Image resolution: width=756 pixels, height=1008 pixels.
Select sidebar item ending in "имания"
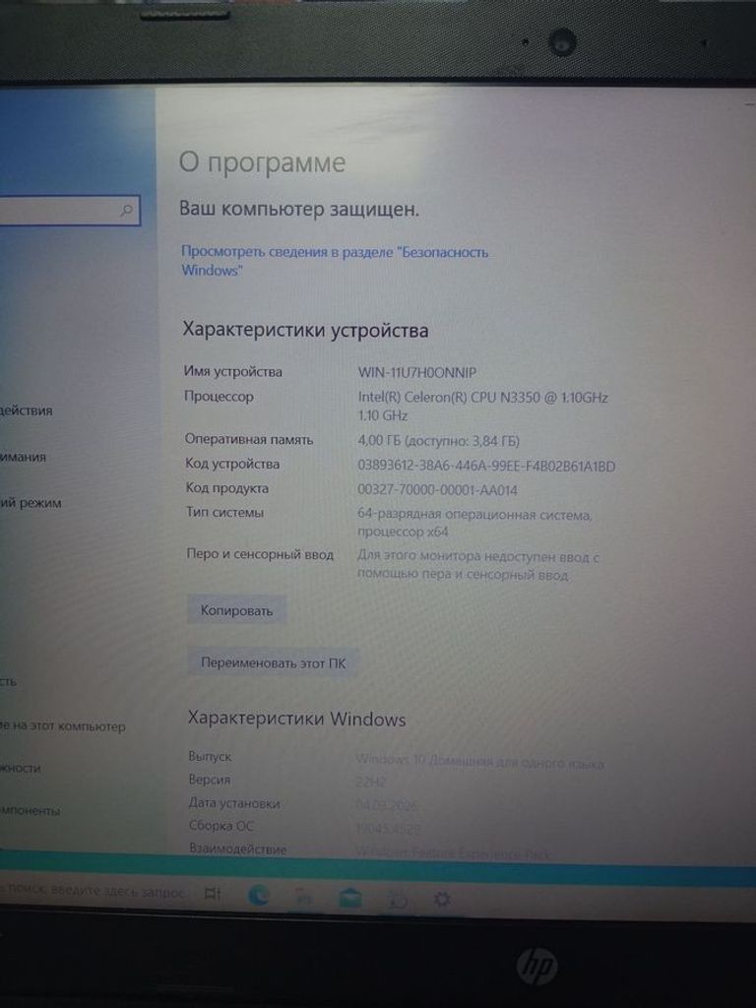tap(24, 457)
